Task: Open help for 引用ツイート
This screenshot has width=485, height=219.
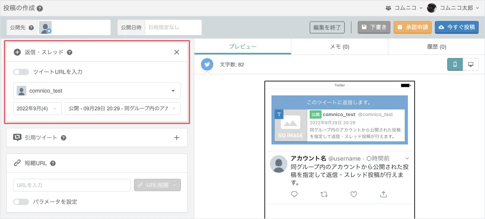Action: pyautogui.click(x=64, y=138)
